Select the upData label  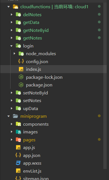point(30,108)
